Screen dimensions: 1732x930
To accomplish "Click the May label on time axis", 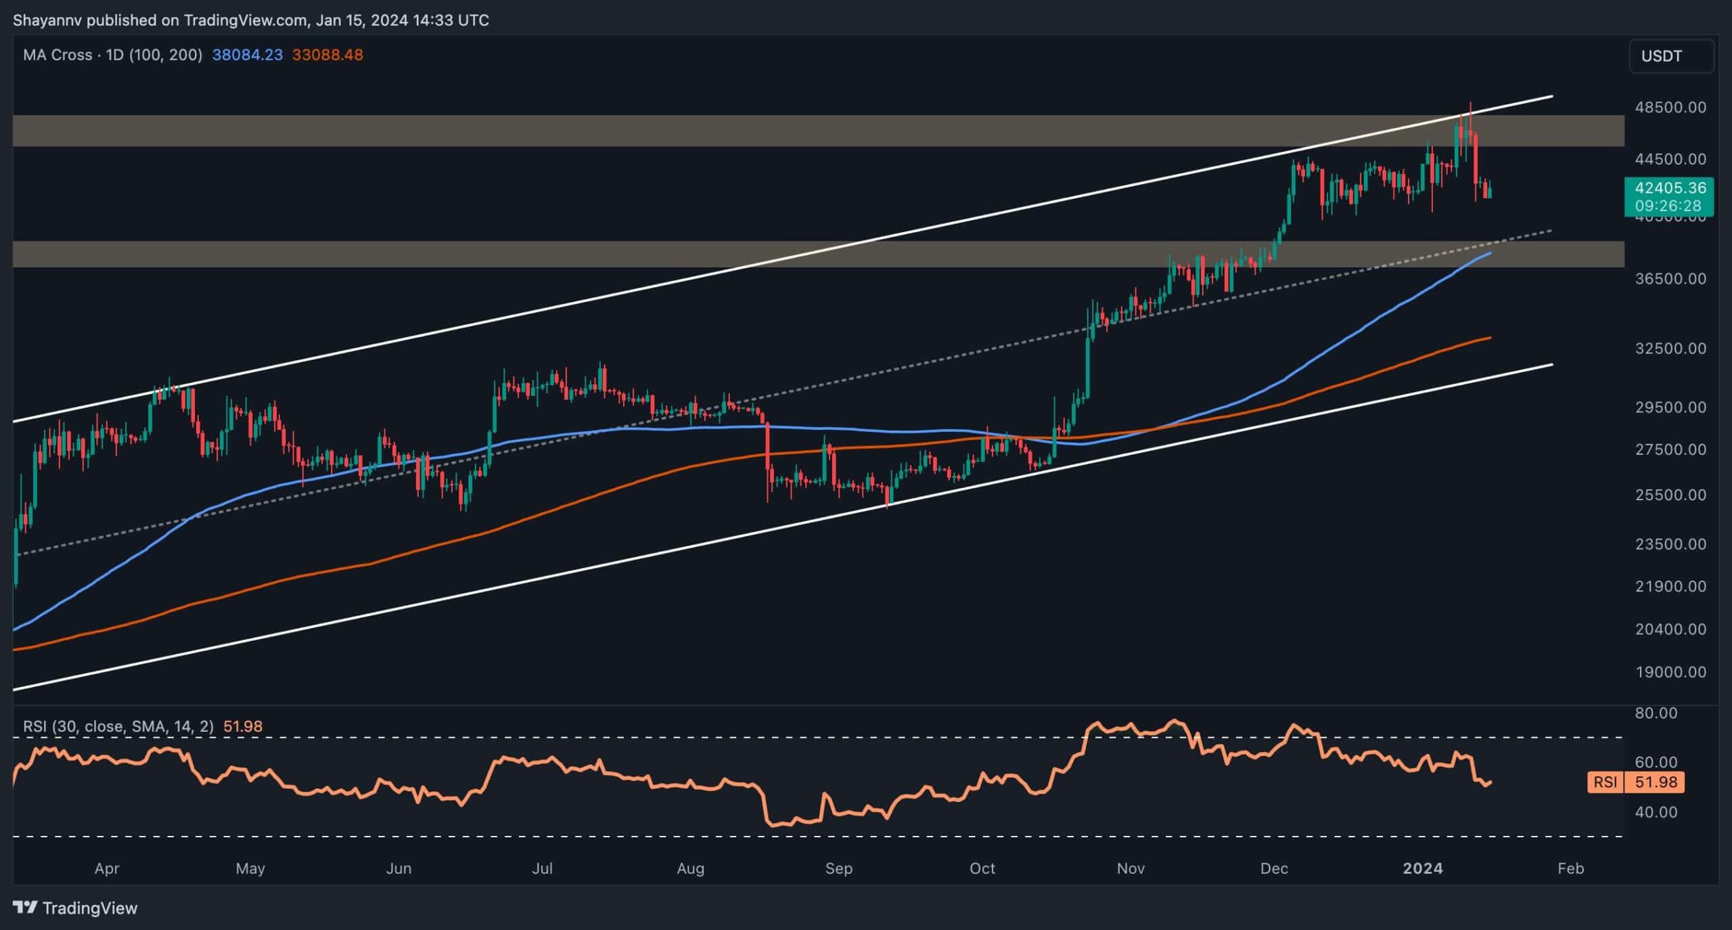I will tap(250, 868).
